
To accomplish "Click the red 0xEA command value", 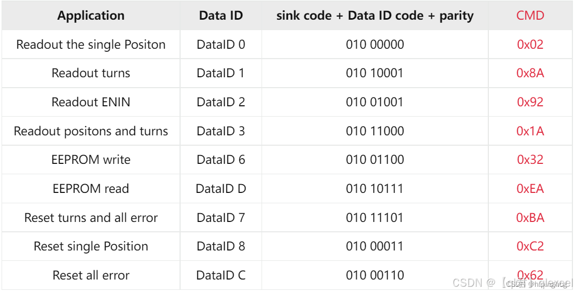I will point(530,189).
